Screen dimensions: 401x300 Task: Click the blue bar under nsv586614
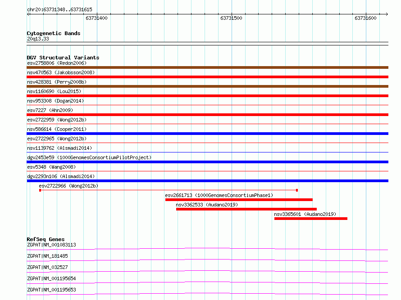coord(207,134)
